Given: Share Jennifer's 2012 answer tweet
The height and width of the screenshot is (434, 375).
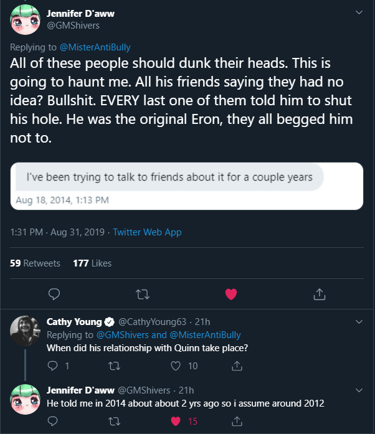Looking at the screenshot, I should click(x=237, y=422).
